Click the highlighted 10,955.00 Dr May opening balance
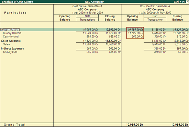This screenshot has height=127, width=189. click(x=135, y=30)
